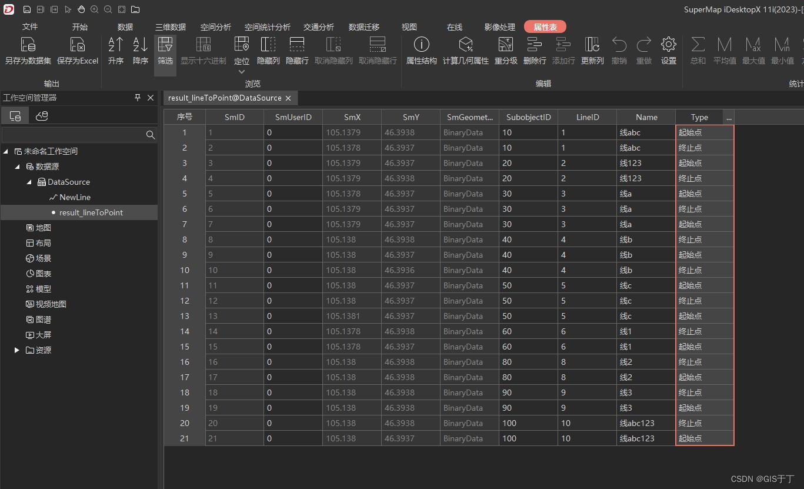
Task: Open the 开始 ribbon tab
Action: coord(80,27)
